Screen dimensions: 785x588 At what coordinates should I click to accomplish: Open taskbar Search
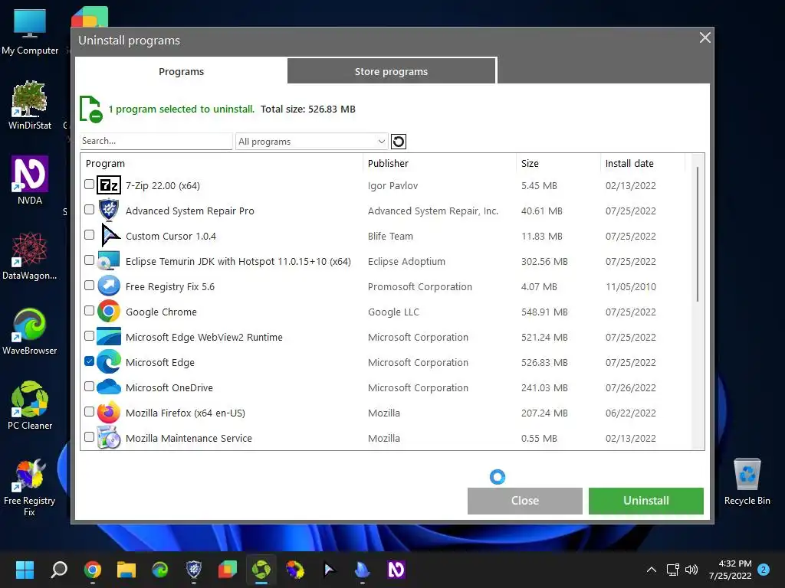[x=59, y=570]
